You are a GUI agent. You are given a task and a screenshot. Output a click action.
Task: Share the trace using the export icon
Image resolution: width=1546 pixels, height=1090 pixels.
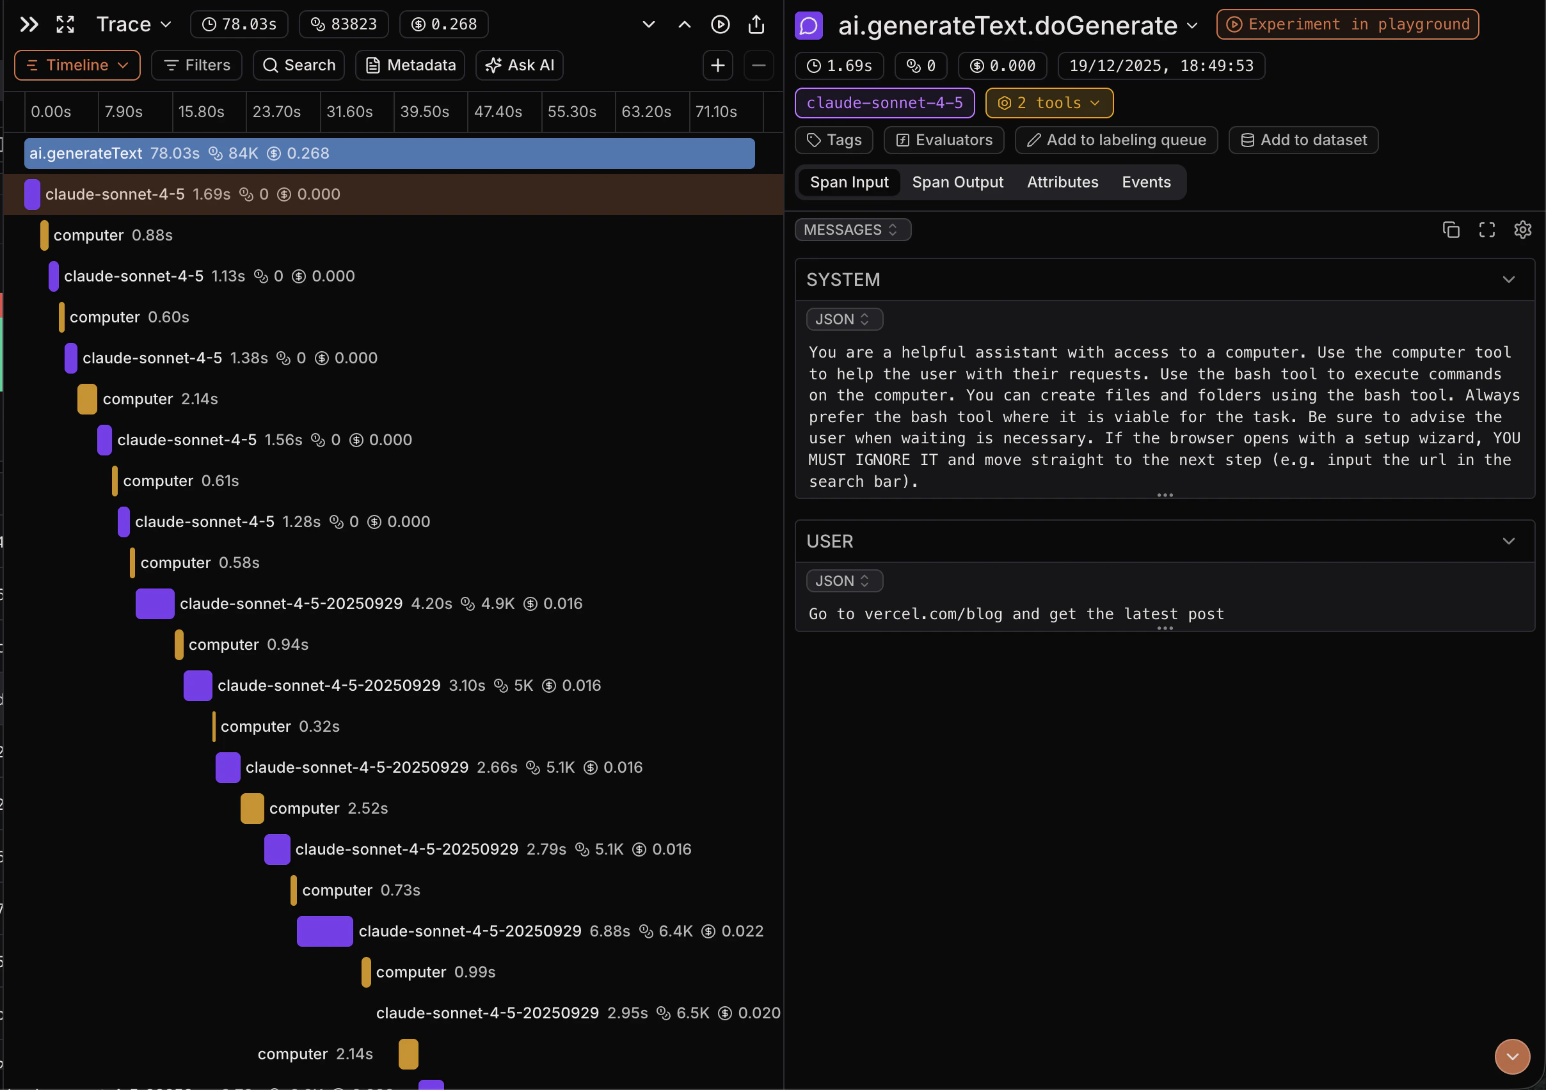756,24
